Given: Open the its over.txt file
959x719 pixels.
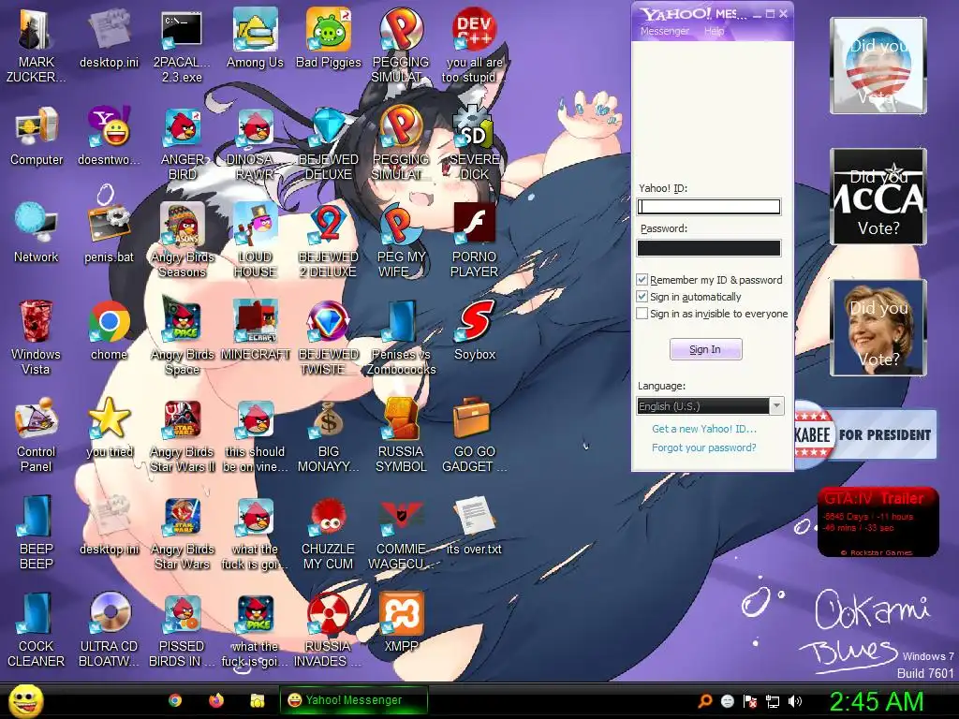Looking at the screenshot, I should point(475,524).
